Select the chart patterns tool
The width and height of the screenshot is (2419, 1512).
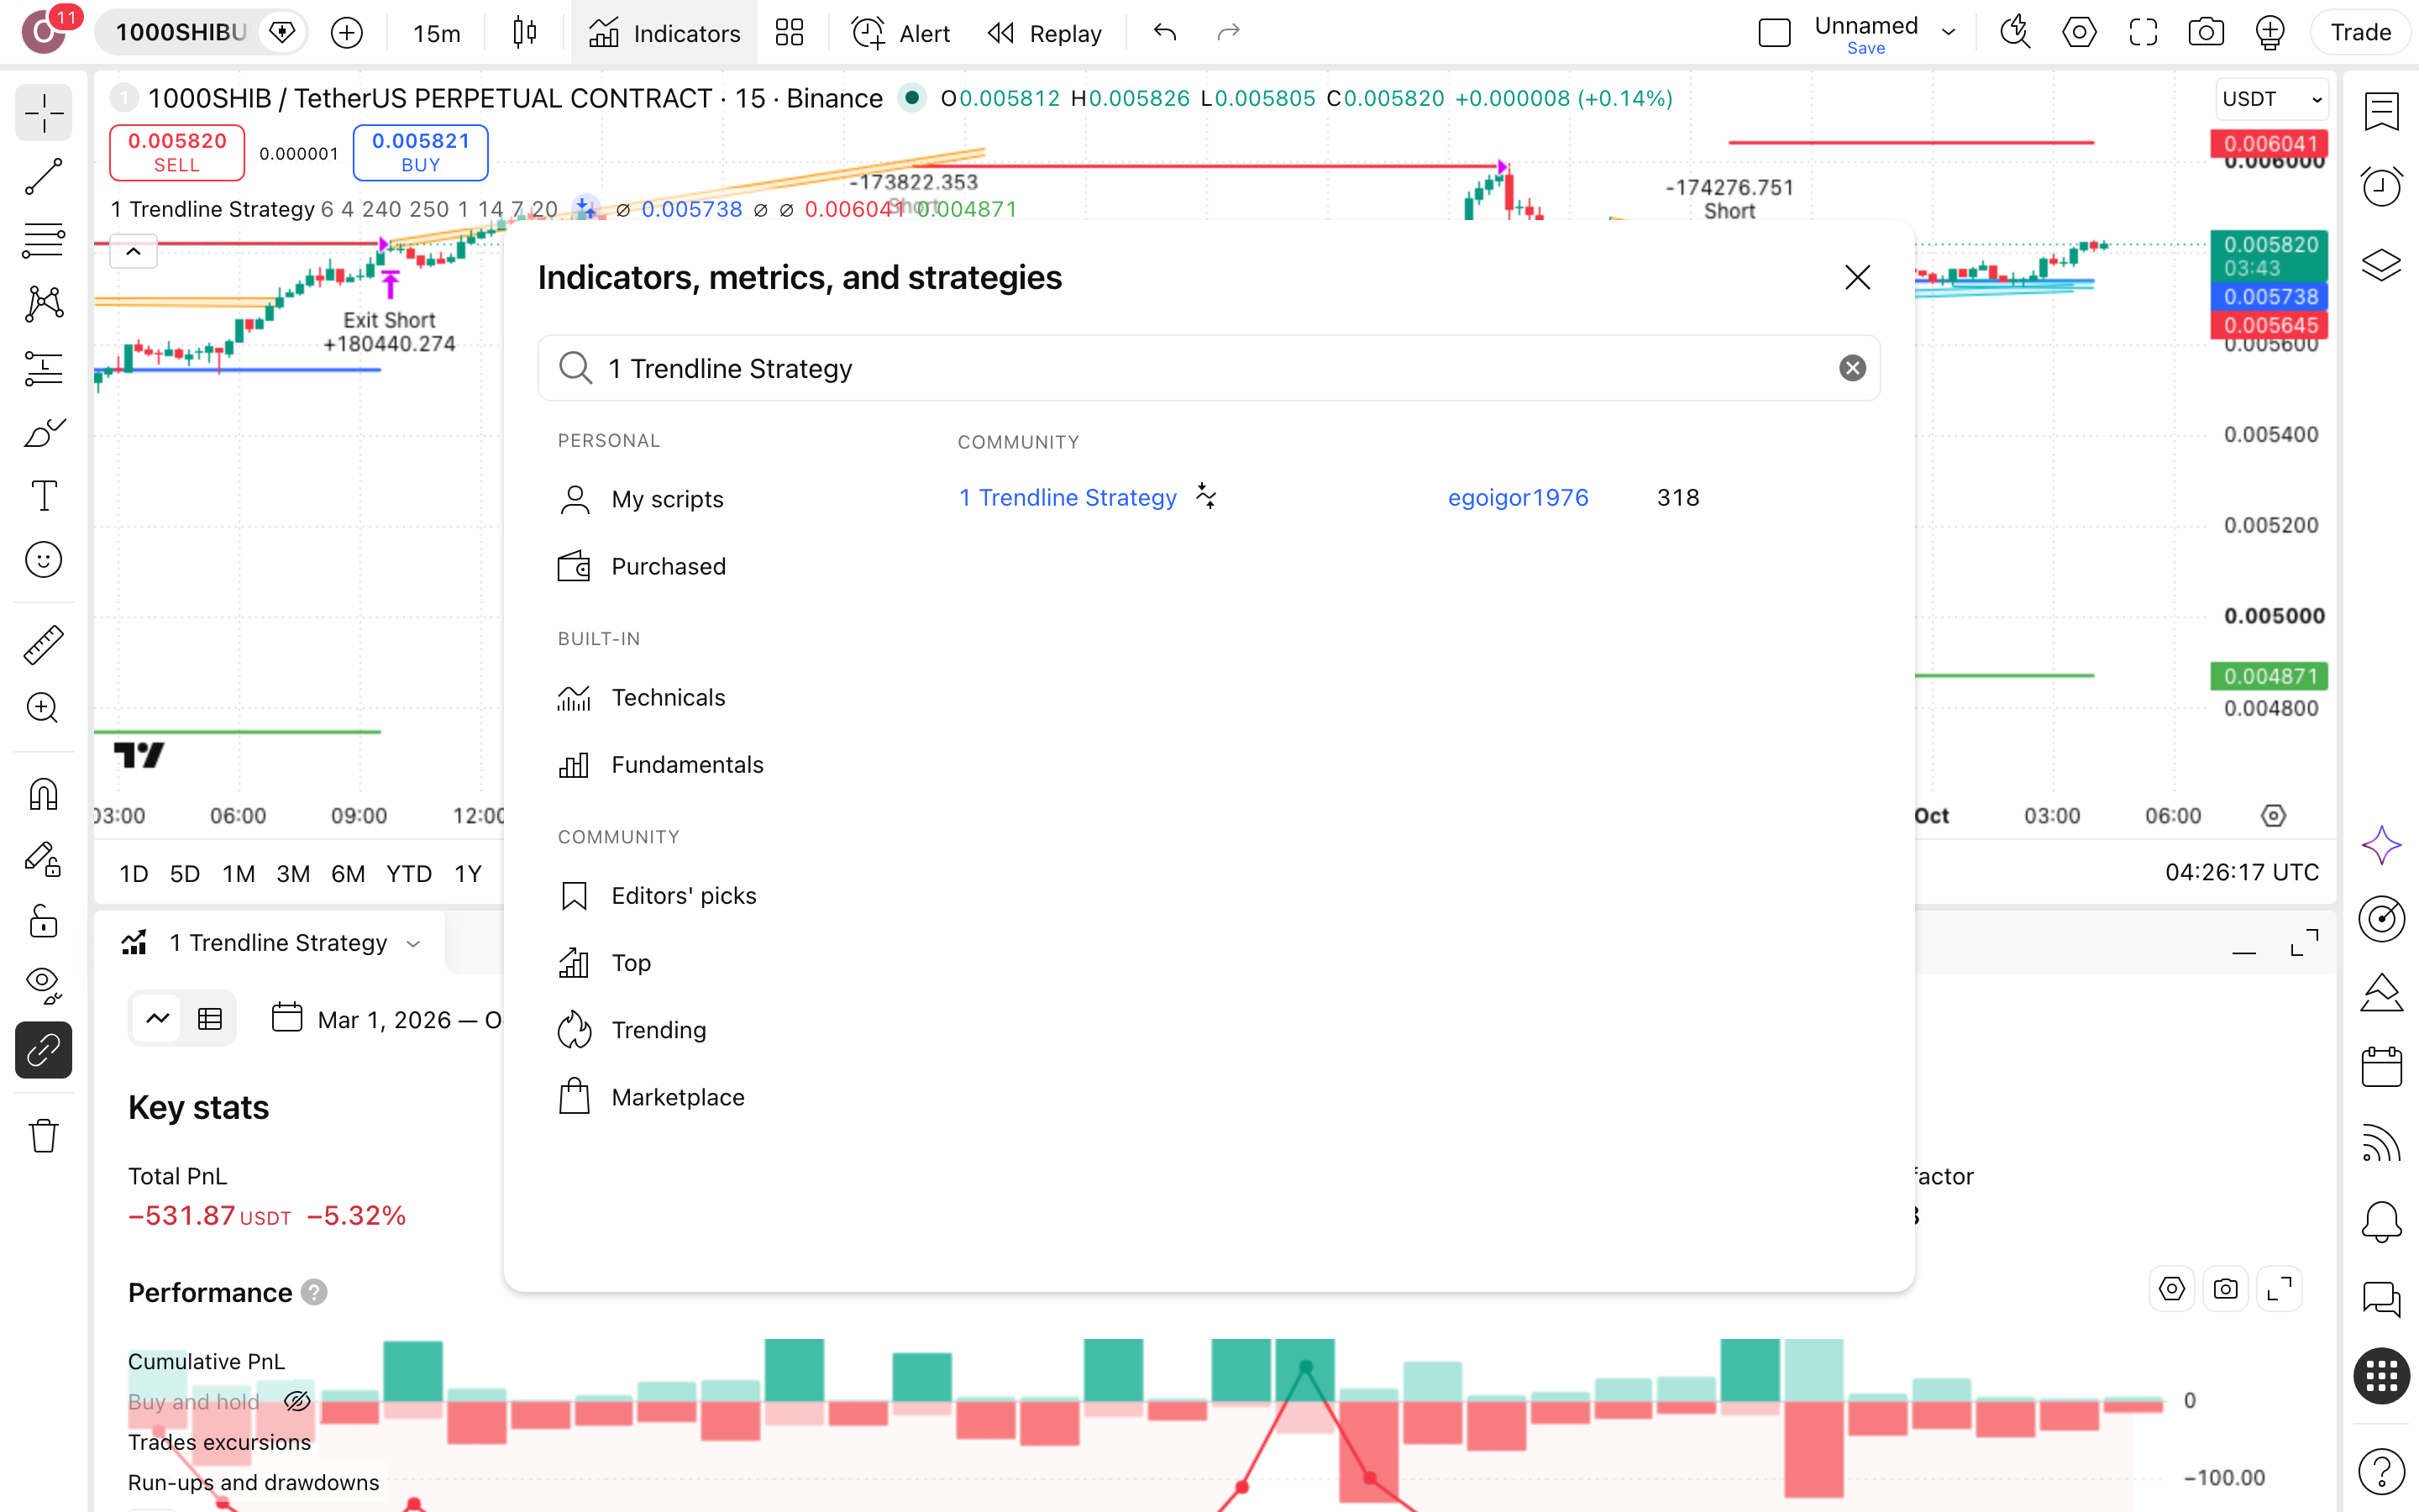43,304
